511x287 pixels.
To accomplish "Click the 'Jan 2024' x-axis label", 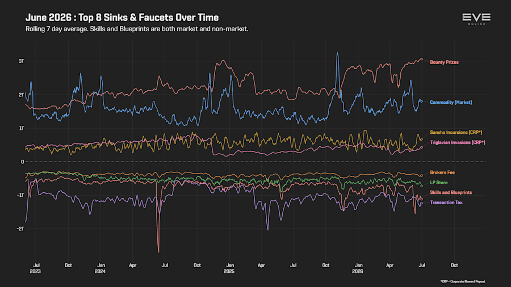I will click(100, 268).
